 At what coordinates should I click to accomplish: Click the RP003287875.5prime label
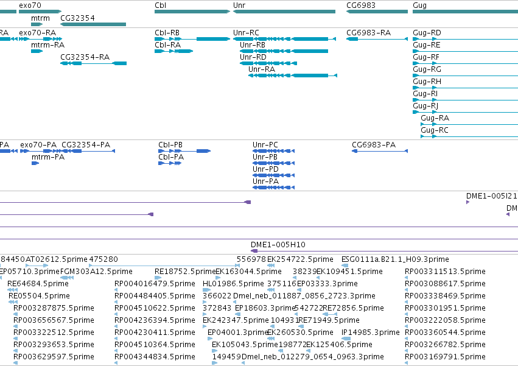coord(54,308)
